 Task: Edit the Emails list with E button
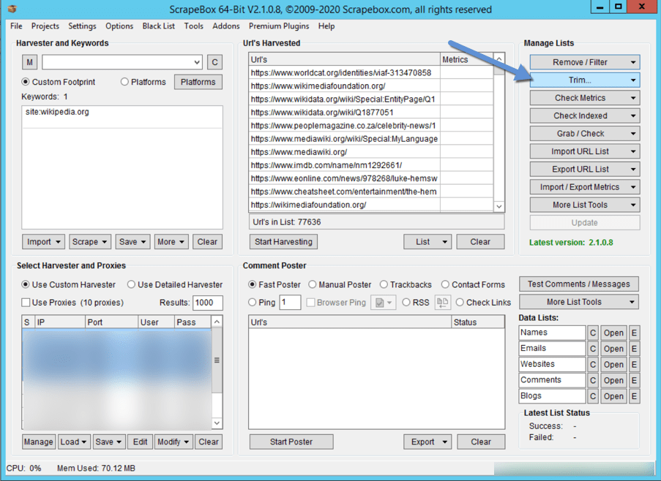pyautogui.click(x=634, y=349)
